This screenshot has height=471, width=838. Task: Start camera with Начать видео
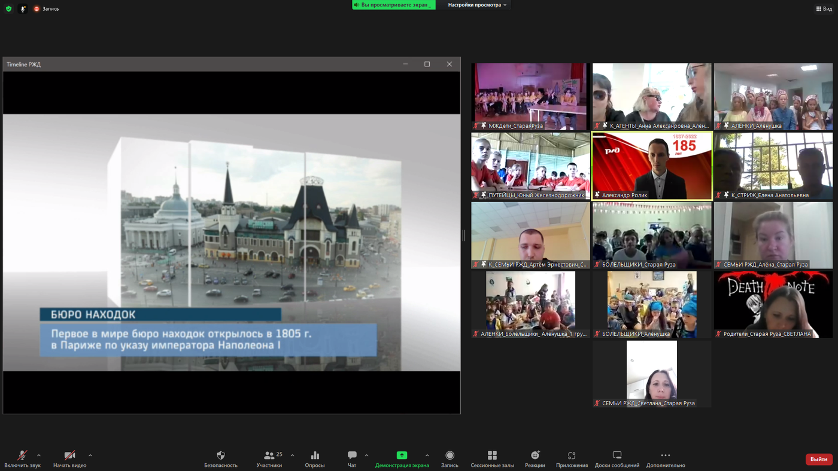pyautogui.click(x=69, y=456)
